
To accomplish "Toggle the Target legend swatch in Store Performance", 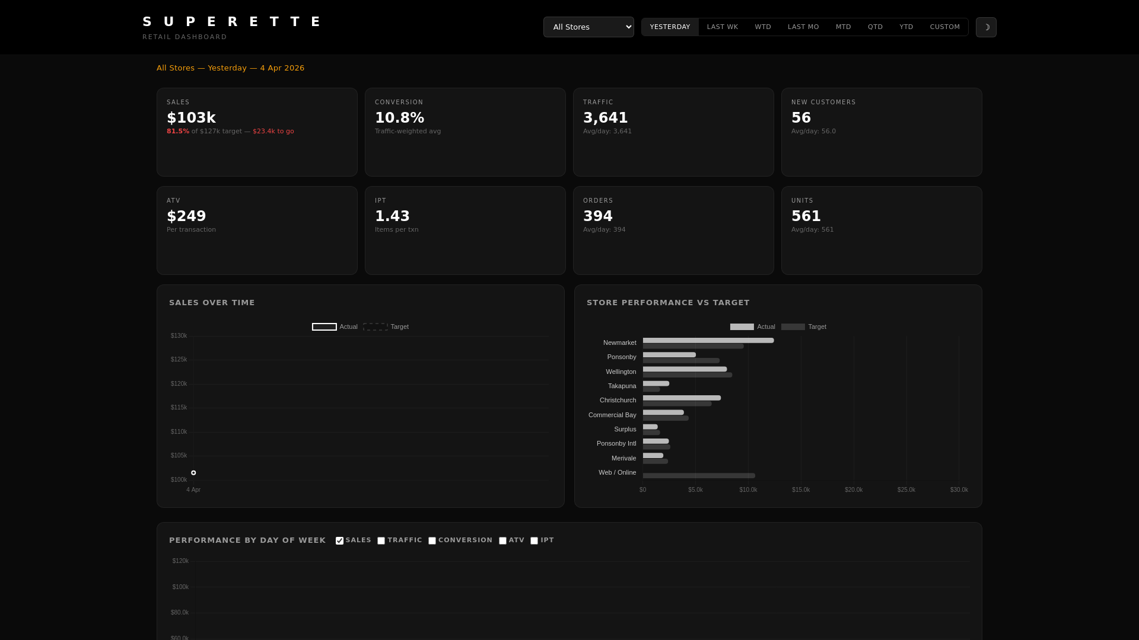I will click(793, 327).
